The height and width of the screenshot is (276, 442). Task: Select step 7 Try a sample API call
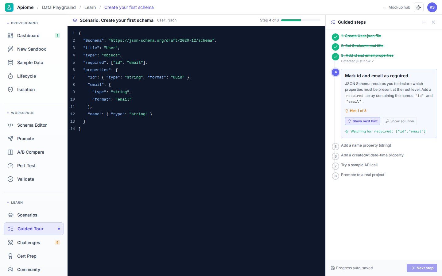(359, 165)
